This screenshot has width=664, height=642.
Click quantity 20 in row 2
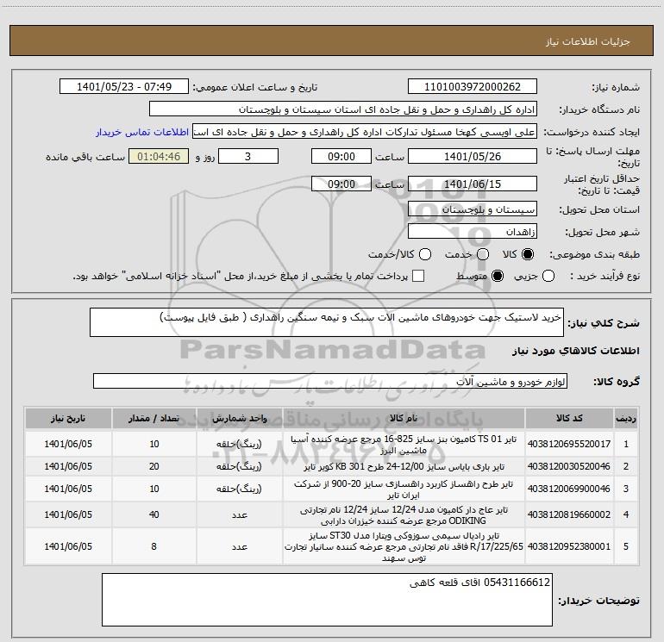153,466
